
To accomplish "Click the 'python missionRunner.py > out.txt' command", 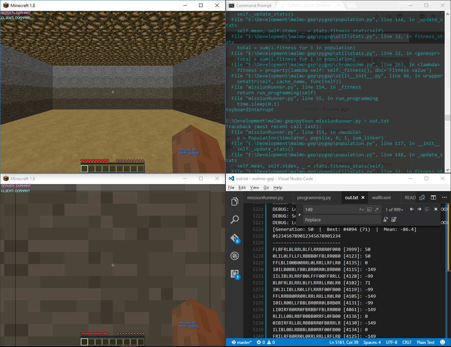I will click(x=342, y=121).
